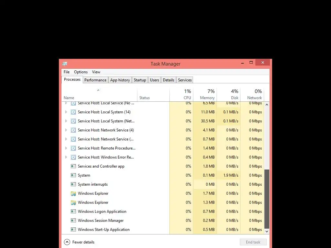This screenshot has height=248, width=331.
Task: Expand Service Host: Remote Procedure row
Action: [66, 148]
